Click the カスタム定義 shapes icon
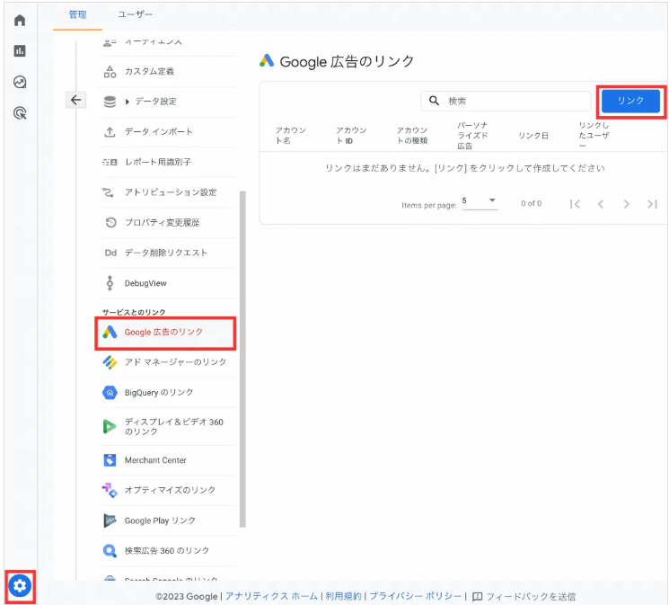The height and width of the screenshot is (605, 669). (x=110, y=71)
